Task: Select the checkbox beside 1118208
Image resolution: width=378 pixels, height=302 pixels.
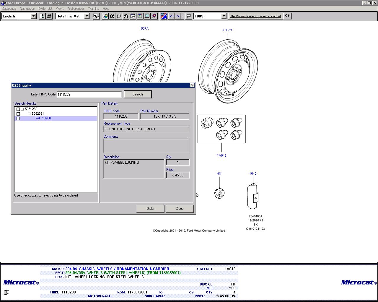Action: (18, 119)
